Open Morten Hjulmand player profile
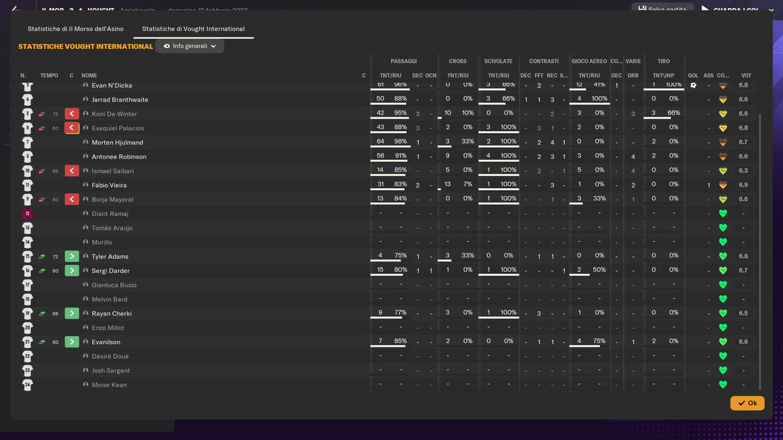Viewport: 783px width, 440px height. pyautogui.click(x=117, y=142)
